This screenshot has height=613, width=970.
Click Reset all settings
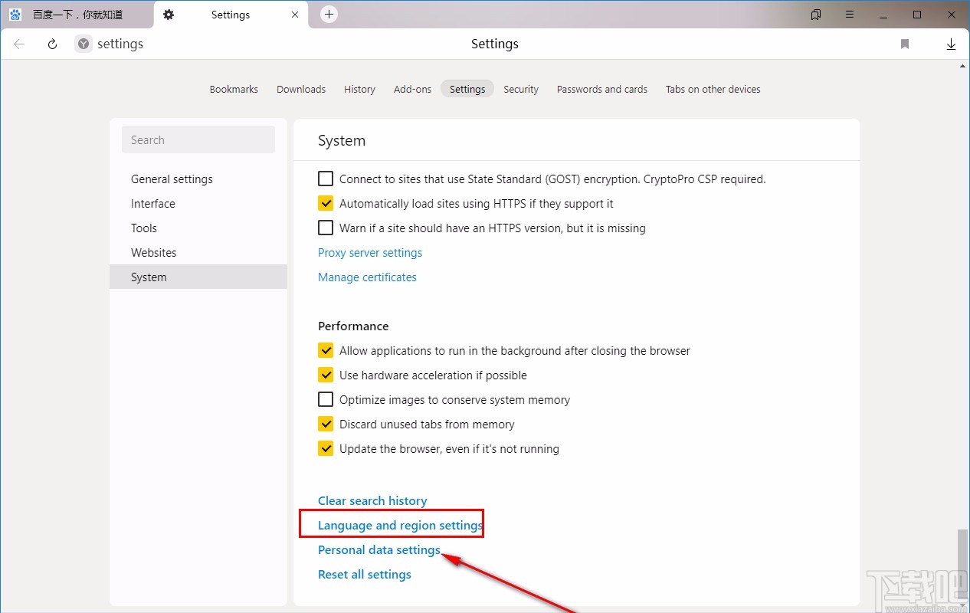coord(365,574)
